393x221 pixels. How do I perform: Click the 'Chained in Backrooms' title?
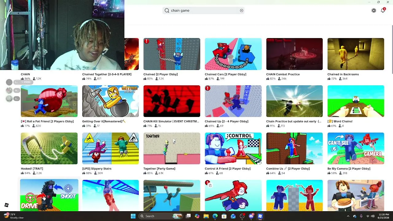tap(343, 74)
